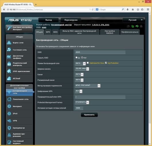Click the Родительский контроль padlock icon
This screenshot has height=146, width=152.
click(9, 64)
